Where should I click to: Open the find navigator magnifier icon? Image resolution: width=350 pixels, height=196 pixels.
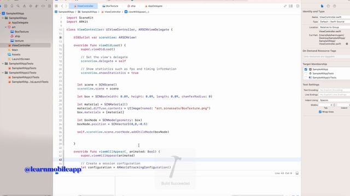[18, 6]
